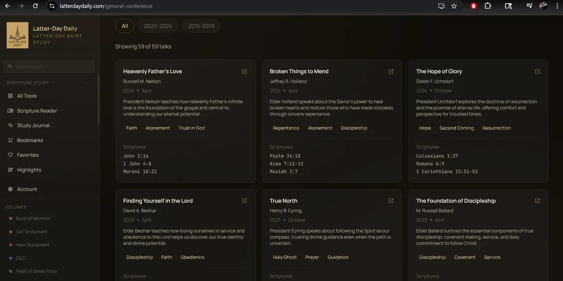
Task: Click the Service tag
Action: [x=492, y=258]
